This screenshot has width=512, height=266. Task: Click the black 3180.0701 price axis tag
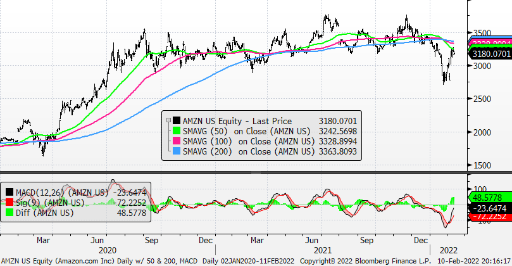point(490,53)
